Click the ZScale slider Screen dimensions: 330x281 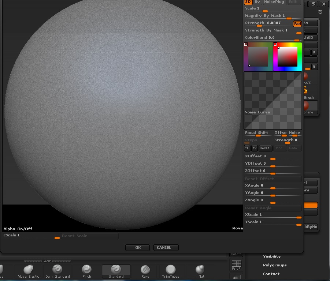click(x=31, y=236)
